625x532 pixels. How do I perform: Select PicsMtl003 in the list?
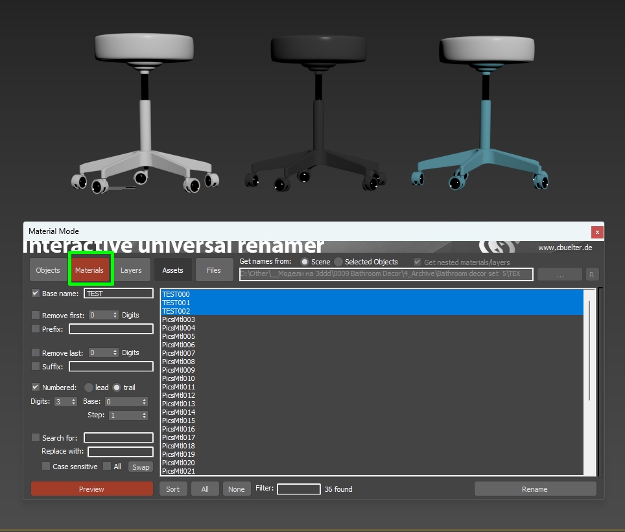click(x=372, y=319)
